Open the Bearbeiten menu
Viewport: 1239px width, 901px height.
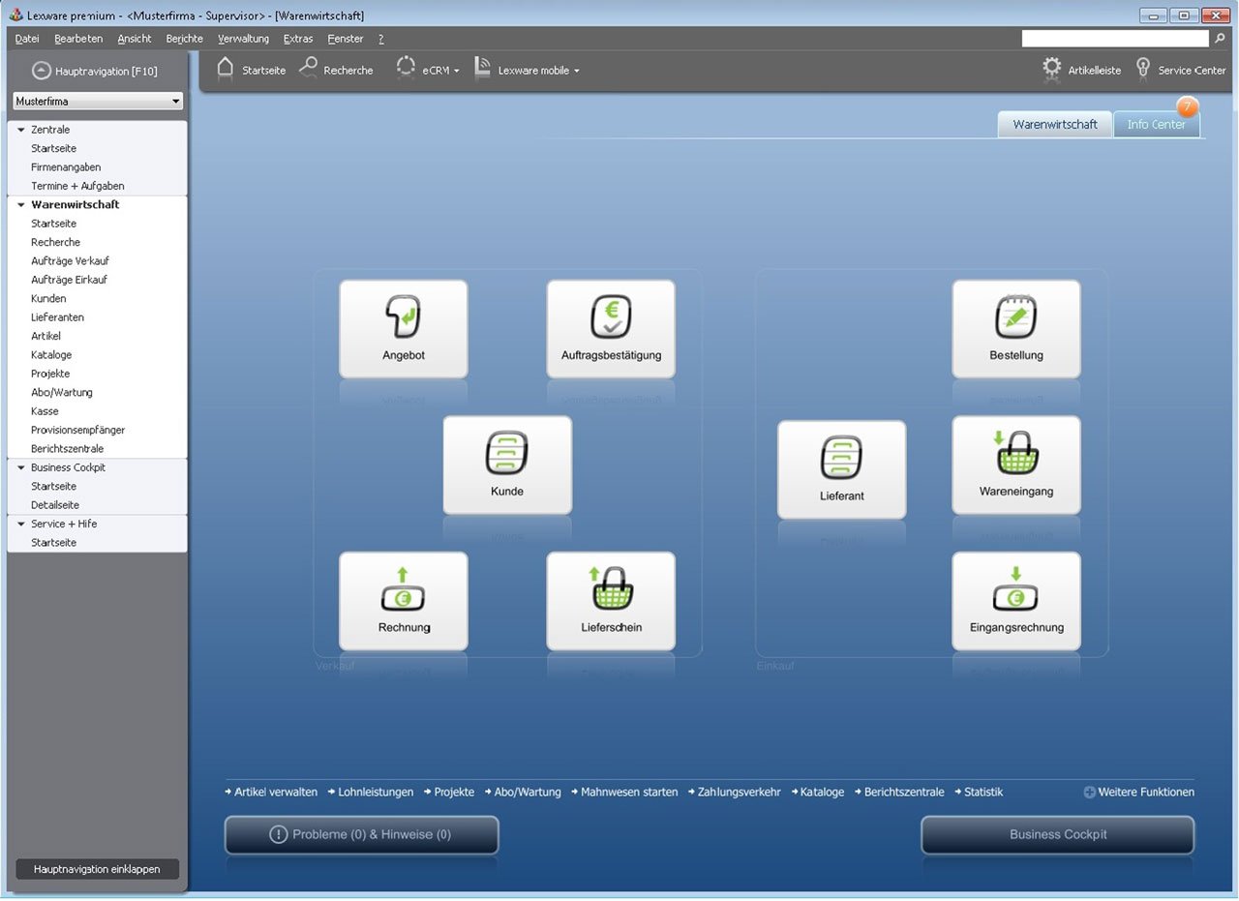point(78,39)
